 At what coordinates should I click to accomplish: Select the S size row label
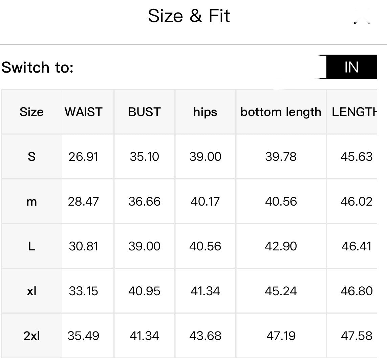click(31, 157)
